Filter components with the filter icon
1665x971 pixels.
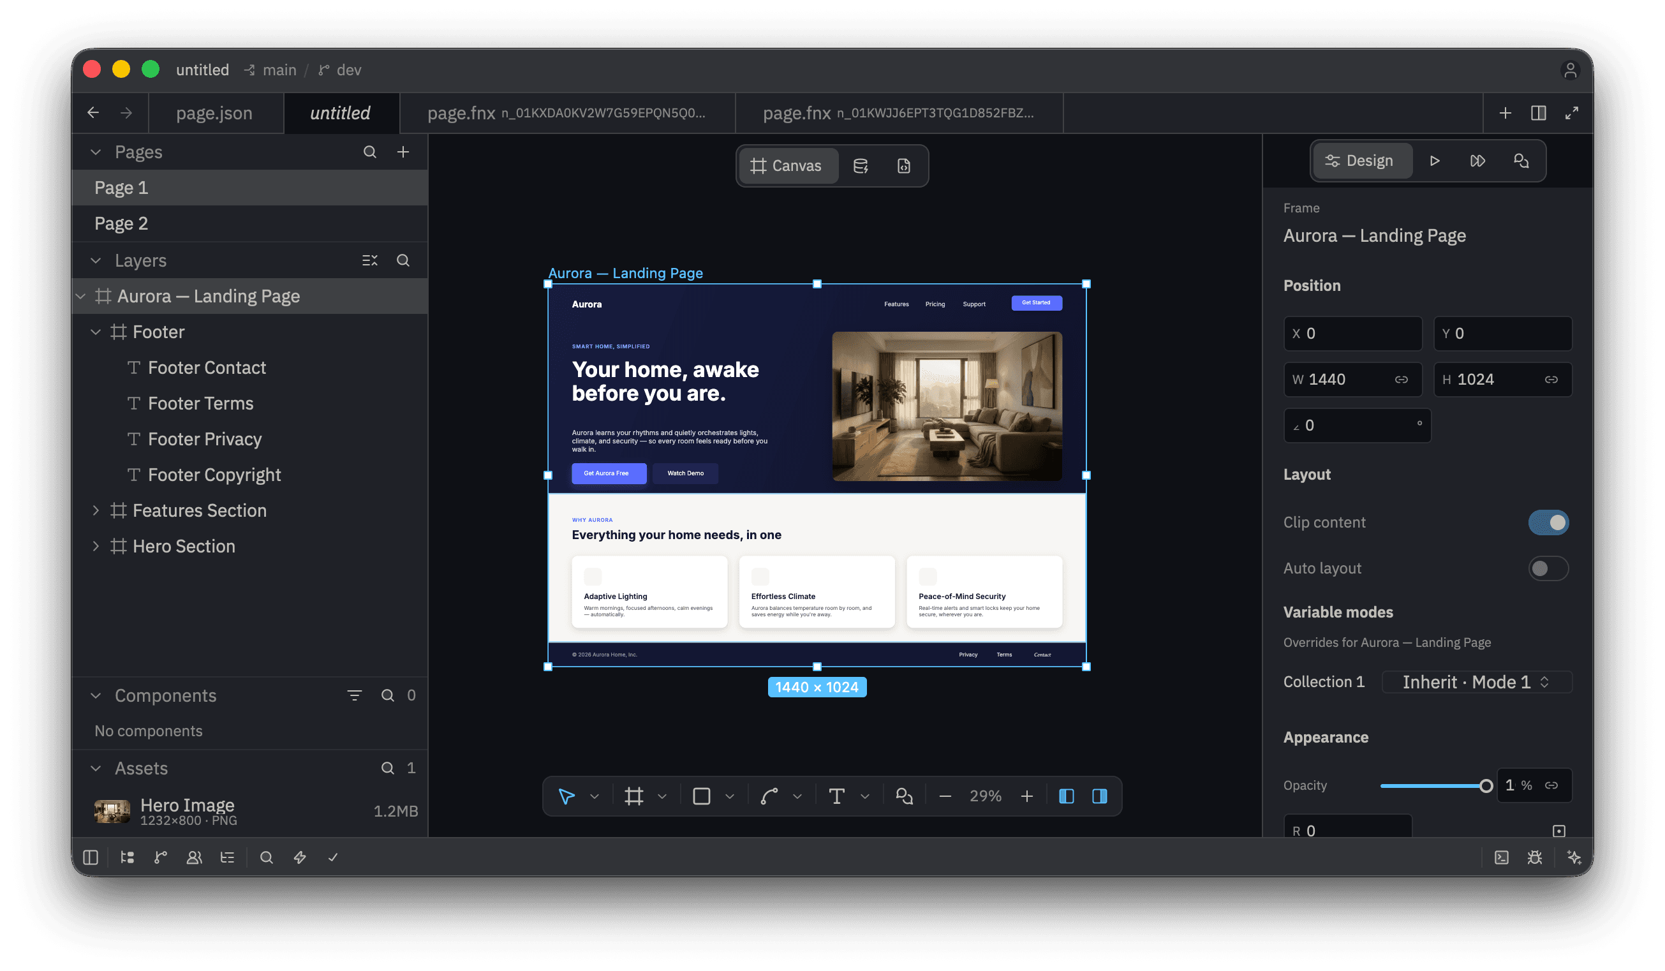pyautogui.click(x=354, y=695)
